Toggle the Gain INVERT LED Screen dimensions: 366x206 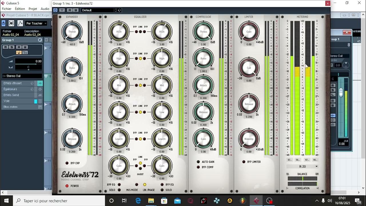140,169
